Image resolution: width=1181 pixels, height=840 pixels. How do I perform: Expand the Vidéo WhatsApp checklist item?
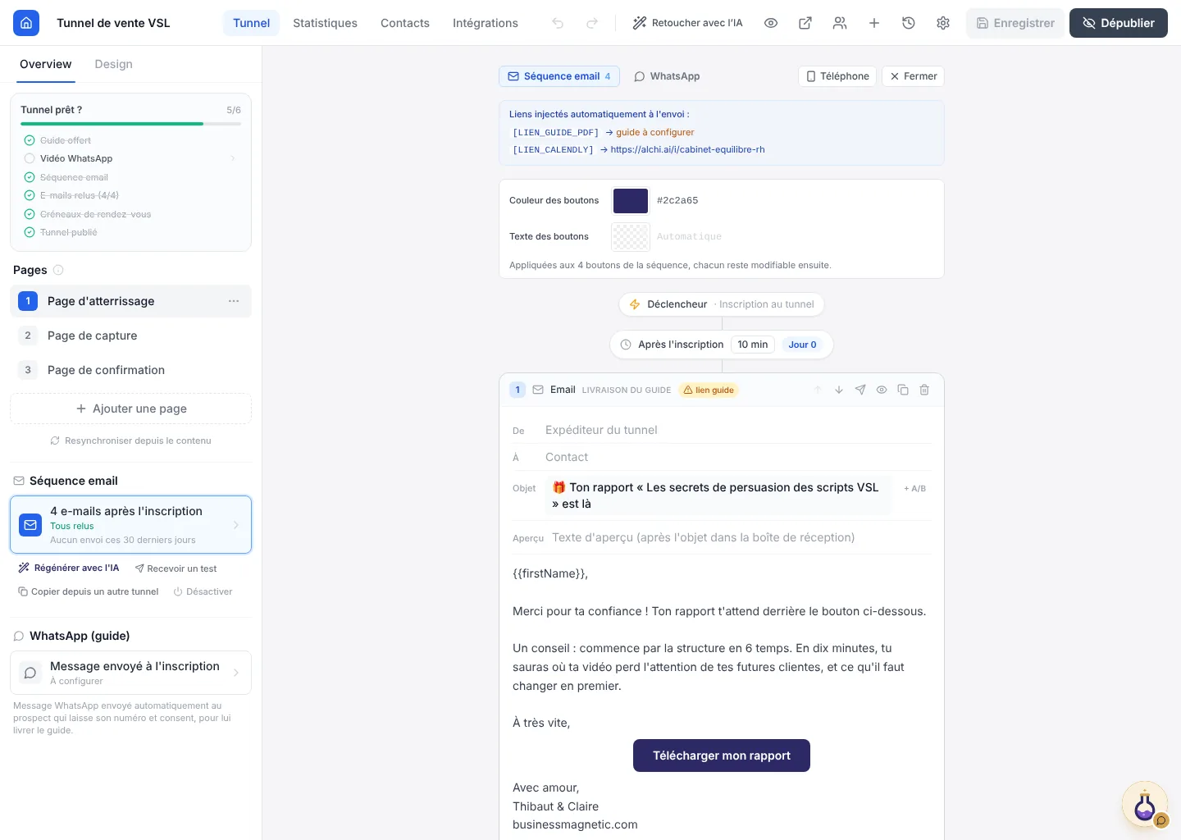130,158
